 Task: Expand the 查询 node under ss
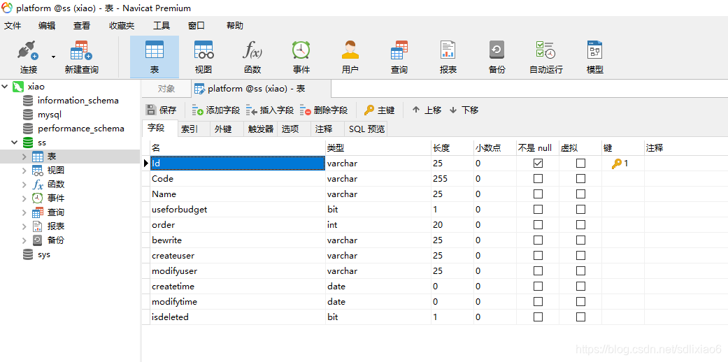pos(24,212)
